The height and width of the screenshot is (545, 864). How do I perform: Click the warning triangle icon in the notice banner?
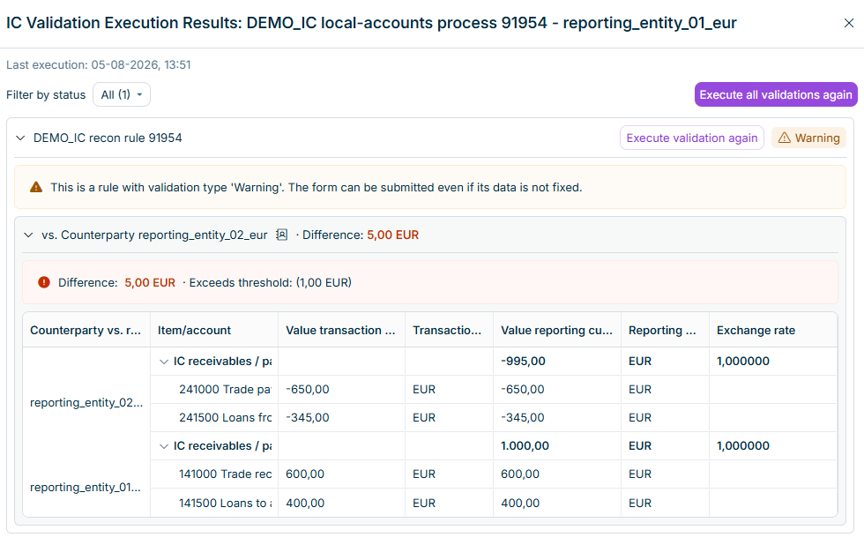pyautogui.click(x=36, y=187)
